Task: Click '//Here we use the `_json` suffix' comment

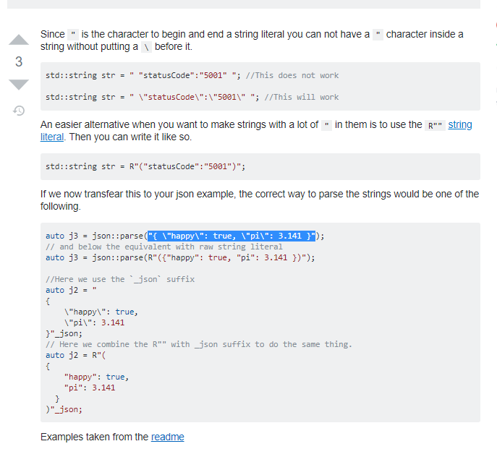Action: (120, 279)
